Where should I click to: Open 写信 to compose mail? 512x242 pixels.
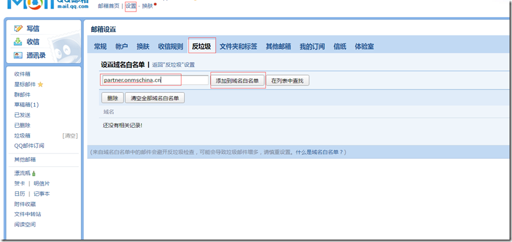[x=33, y=29]
